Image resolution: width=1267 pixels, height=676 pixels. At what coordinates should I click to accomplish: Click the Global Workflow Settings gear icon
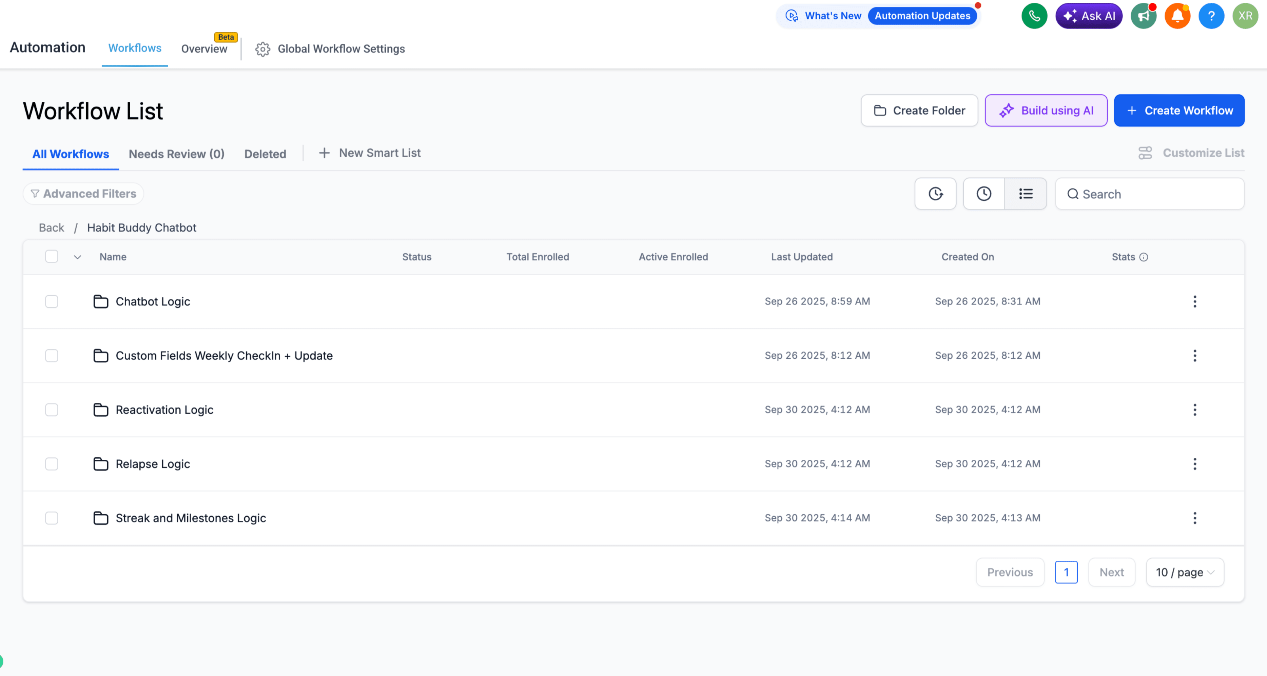tap(262, 49)
